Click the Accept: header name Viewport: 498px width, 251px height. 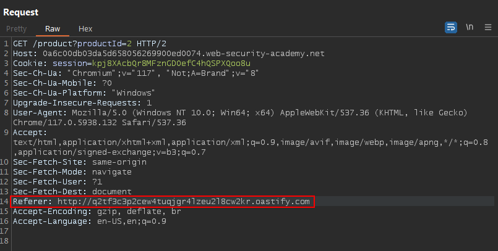click(30, 133)
